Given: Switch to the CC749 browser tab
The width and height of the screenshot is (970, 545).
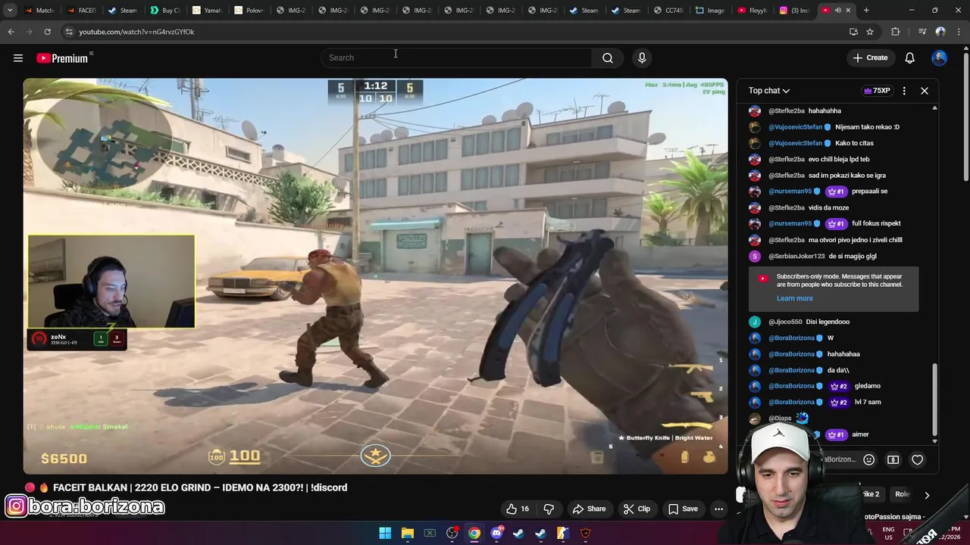Looking at the screenshot, I should tap(668, 10).
